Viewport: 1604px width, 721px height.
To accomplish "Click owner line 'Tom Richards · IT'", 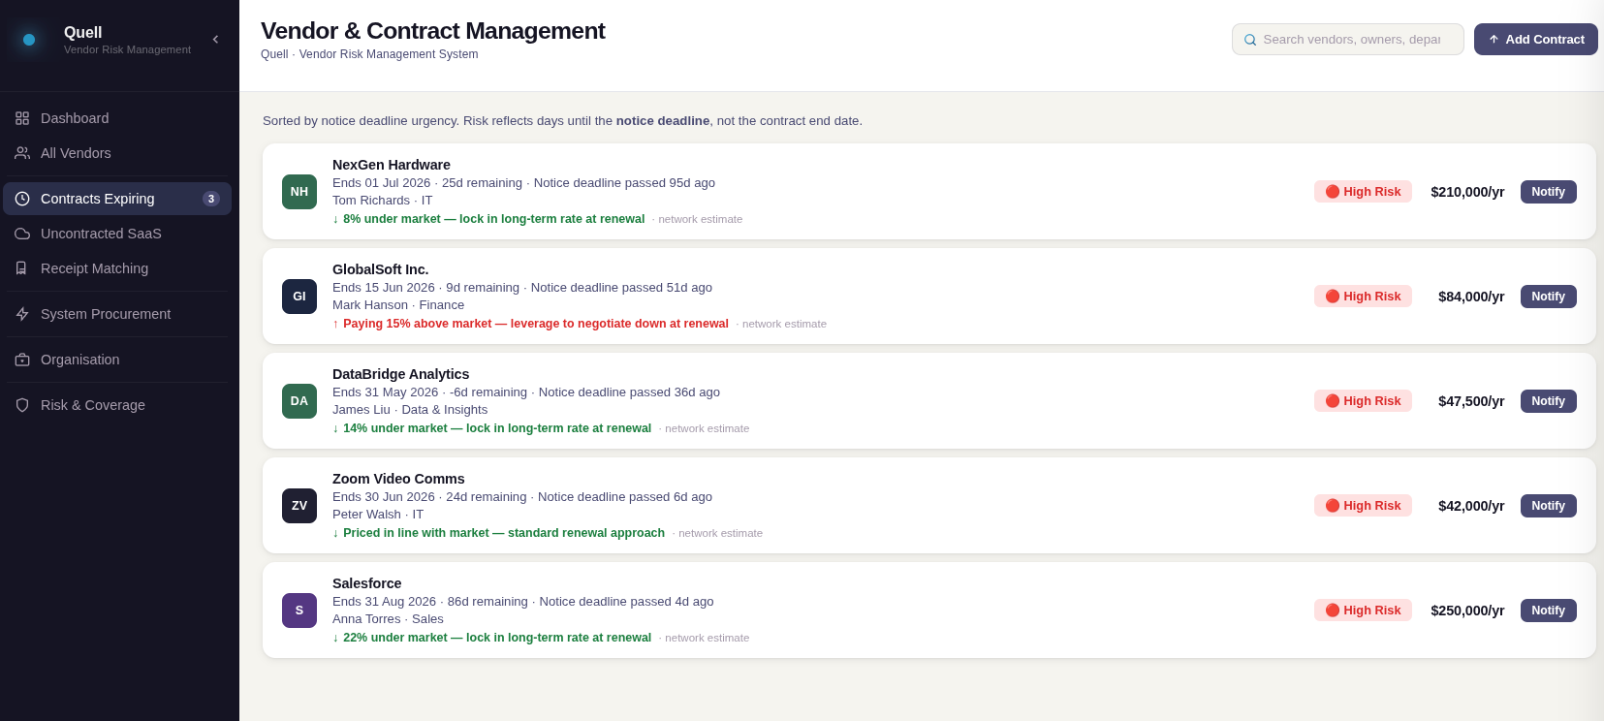I will 382,201.
